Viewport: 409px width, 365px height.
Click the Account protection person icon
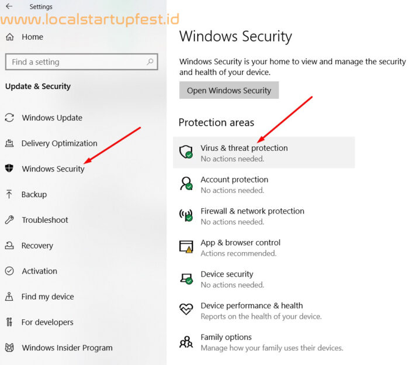[186, 183]
